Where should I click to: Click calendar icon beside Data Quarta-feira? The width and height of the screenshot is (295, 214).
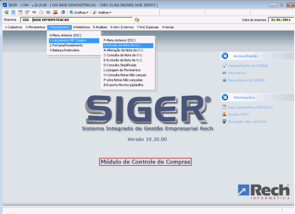click(x=224, y=107)
